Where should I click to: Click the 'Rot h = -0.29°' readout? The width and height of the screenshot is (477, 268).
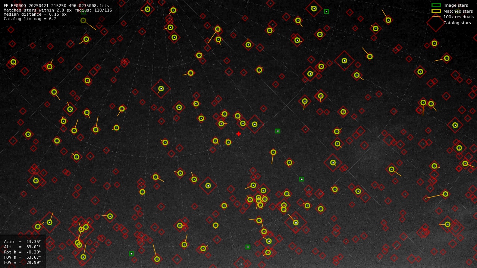click(x=22, y=252)
